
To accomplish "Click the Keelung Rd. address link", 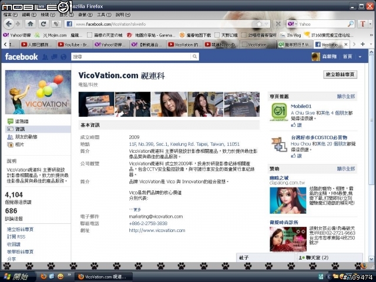I will tap(184, 144).
